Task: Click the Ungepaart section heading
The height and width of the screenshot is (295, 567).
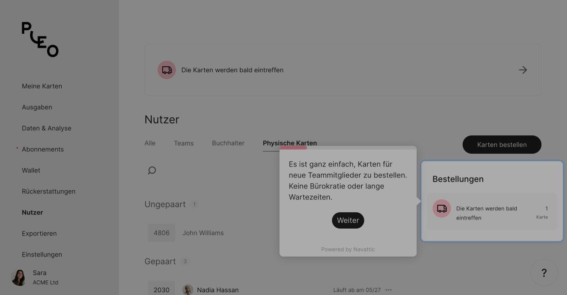Action: 165,204
